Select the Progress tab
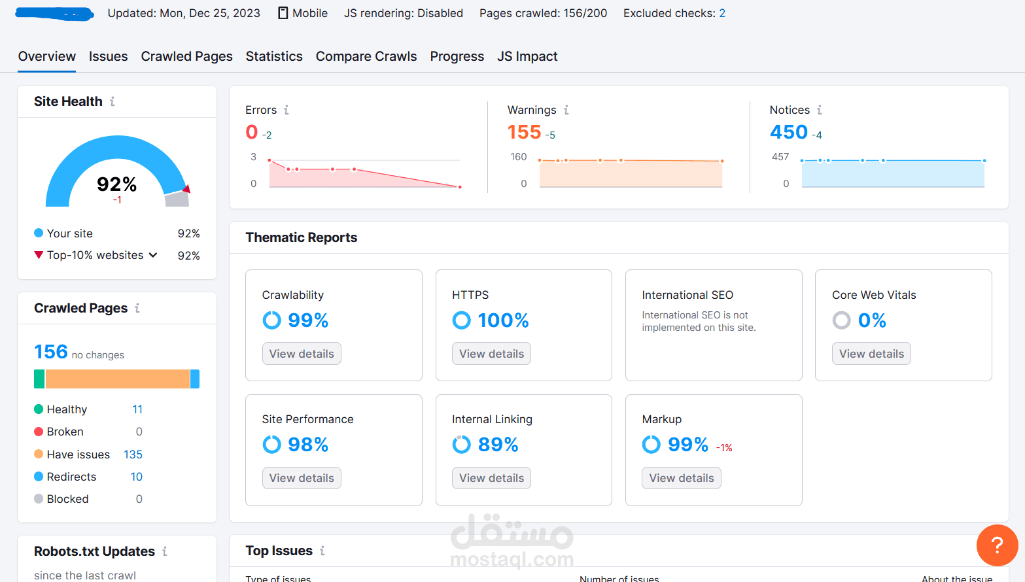 click(x=457, y=56)
